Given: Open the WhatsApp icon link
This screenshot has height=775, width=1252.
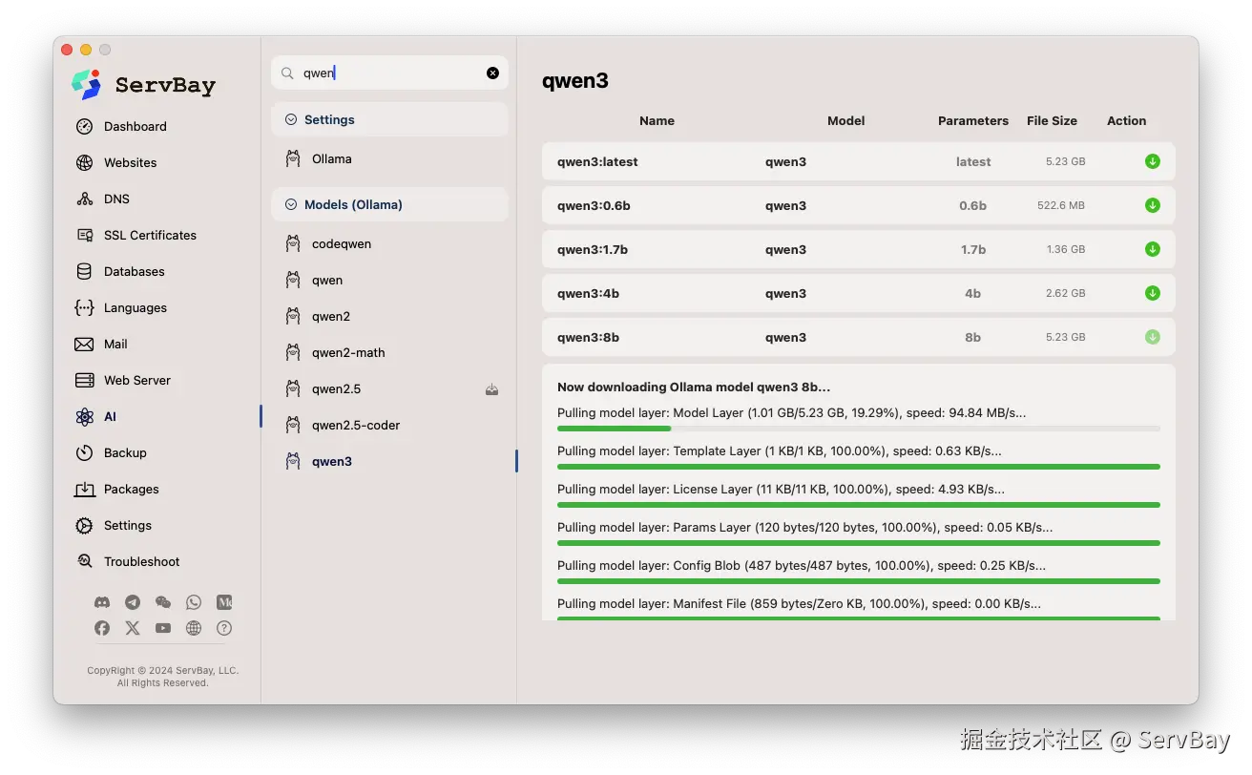Looking at the screenshot, I should click(x=194, y=602).
